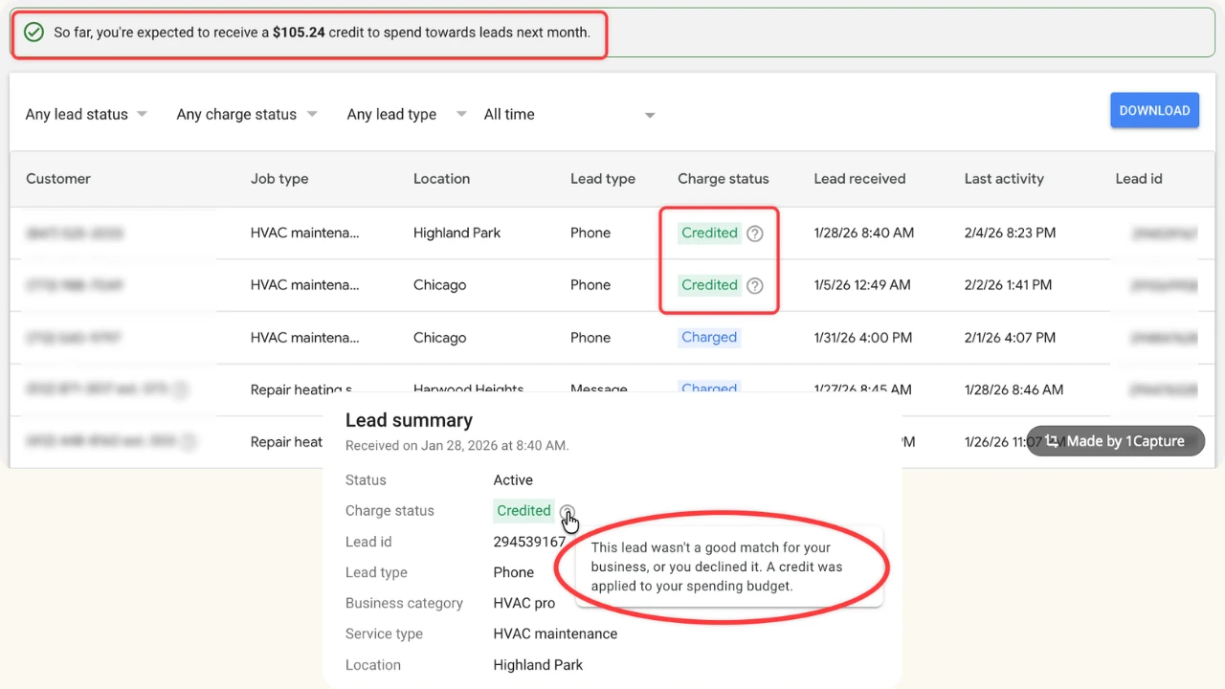The height and width of the screenshot is (689, 1225).
Task: Click the 1Capture logo icon in watermark
Action: pos(1052,441)
